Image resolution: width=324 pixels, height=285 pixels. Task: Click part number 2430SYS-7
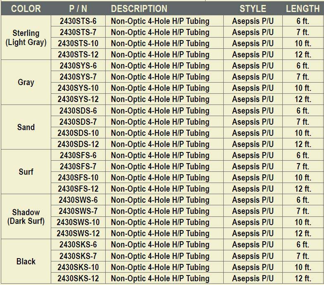point(78,77)
